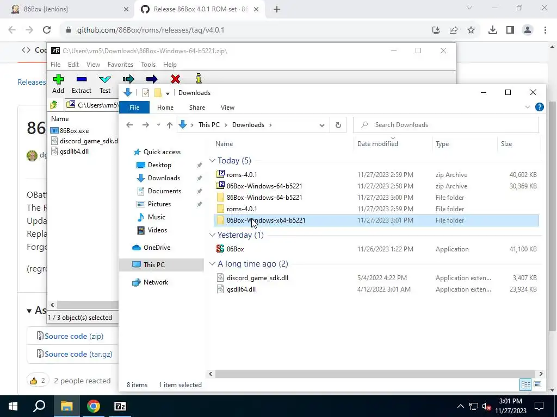Collapse the Today (5) group
The width and height of the screenshot is (557, 417).
213,161
